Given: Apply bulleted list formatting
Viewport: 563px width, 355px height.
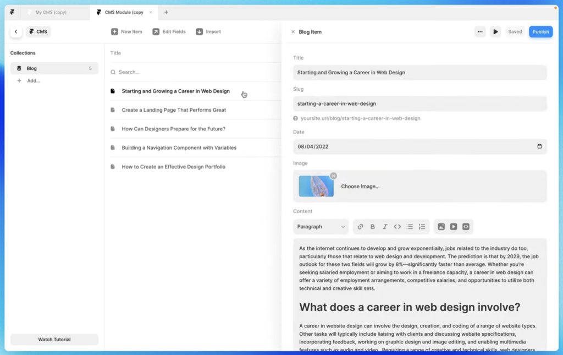Looking at the screenshot, I should (x=410, y=226).
